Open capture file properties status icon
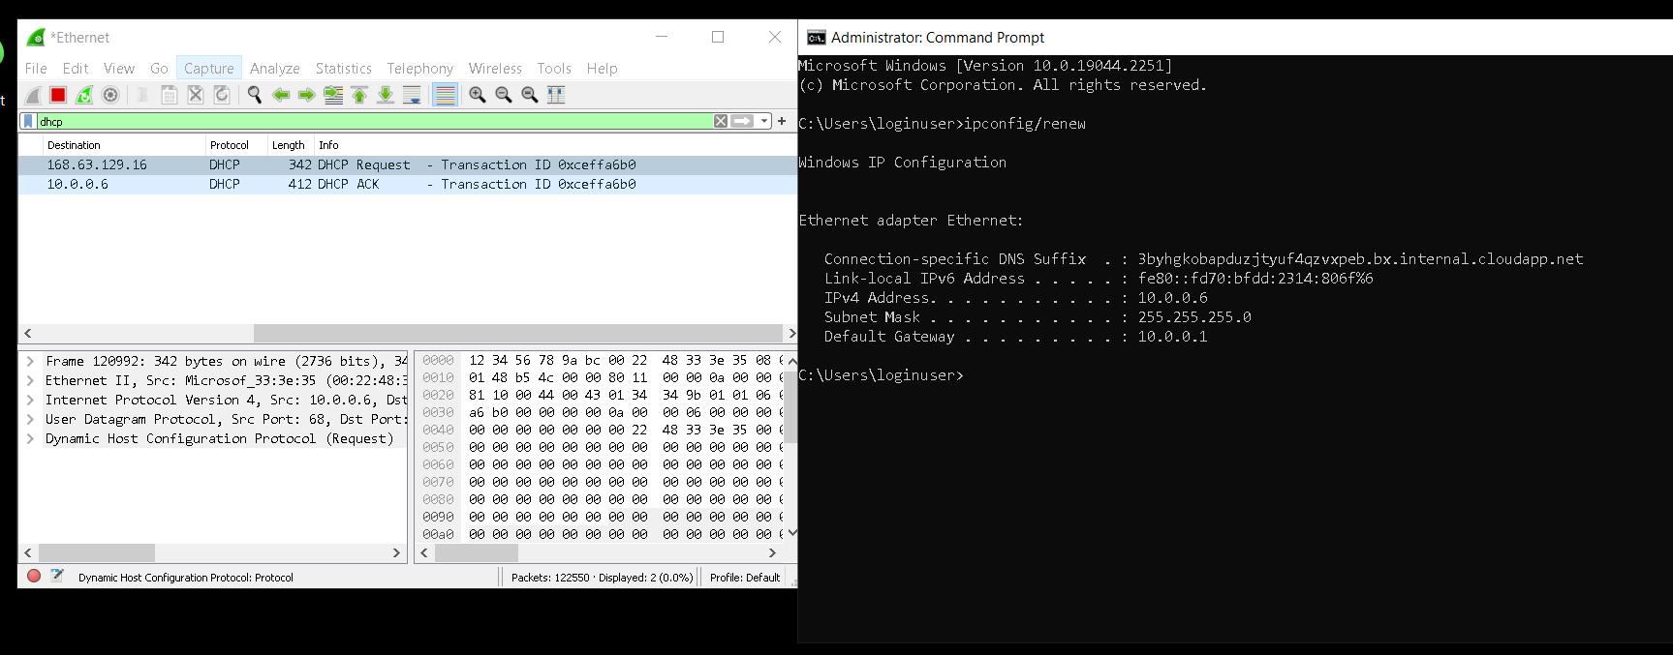 (57, 576)
